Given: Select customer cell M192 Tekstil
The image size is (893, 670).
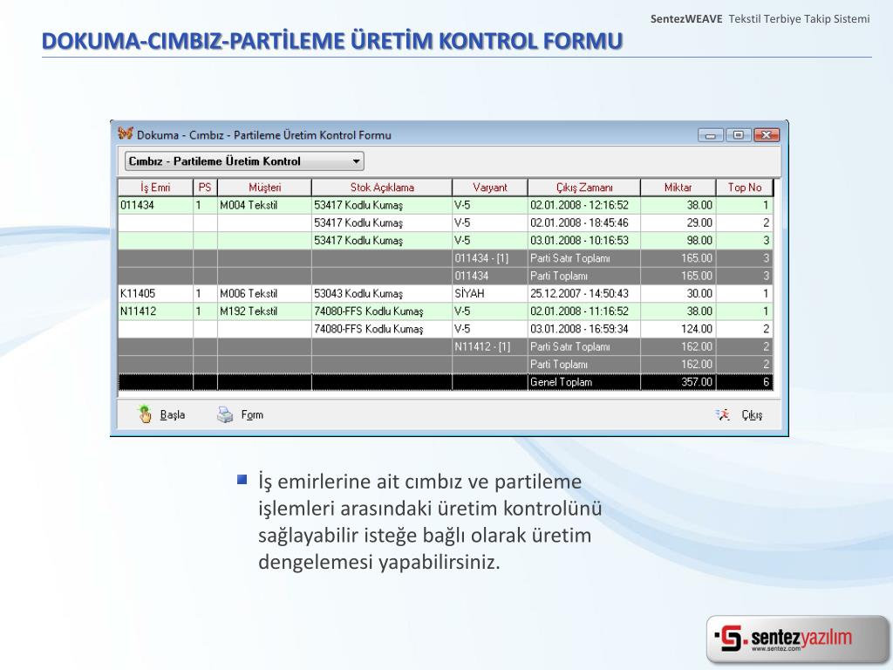Looking at the screenshot, I should 264,311.
